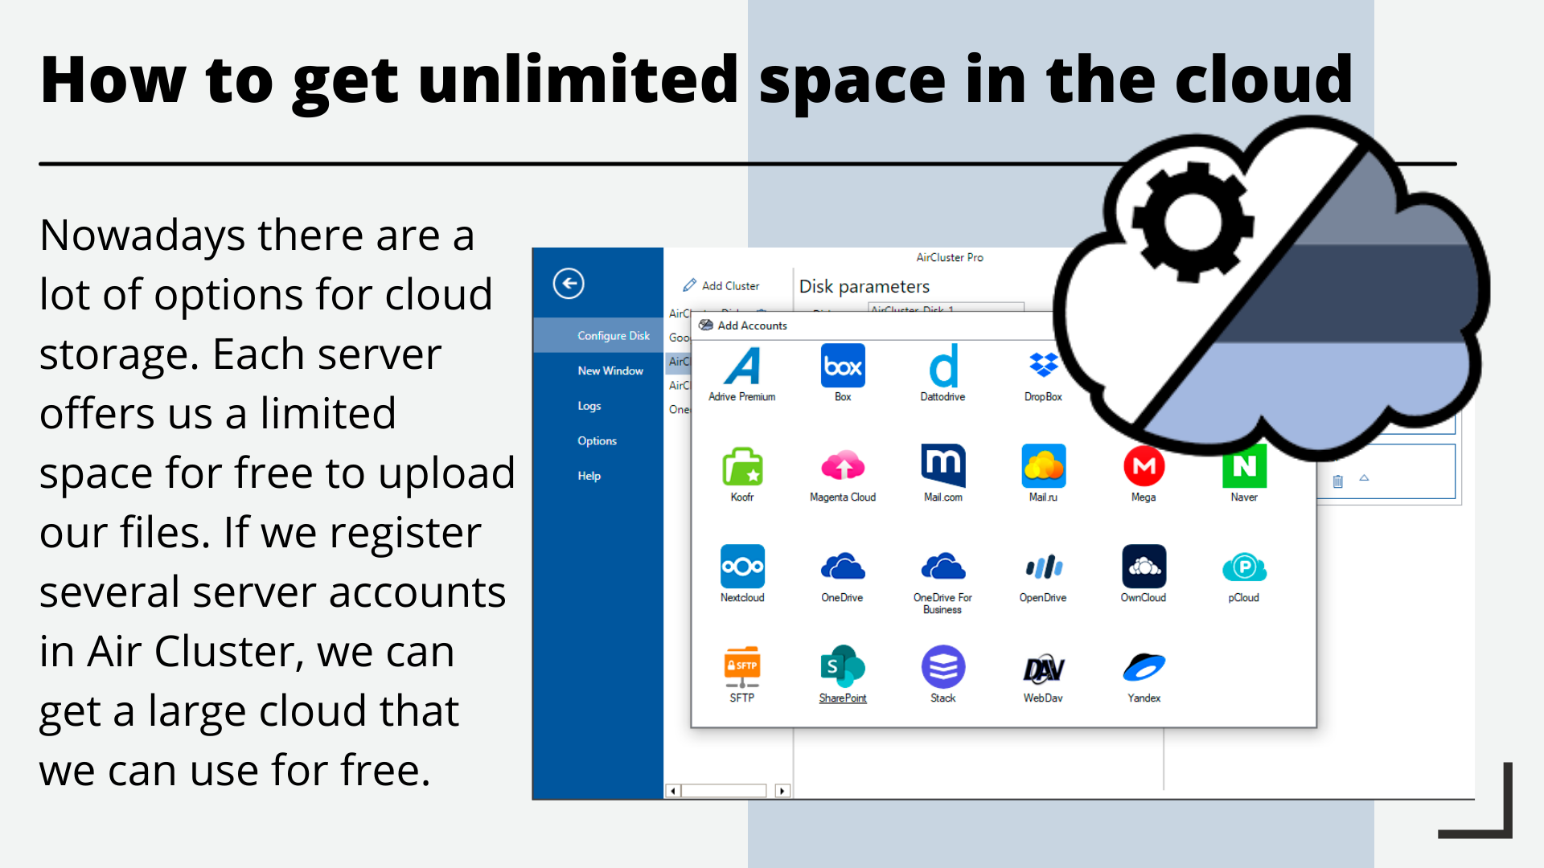Select the SFTP connection icon
The image size is (1544, 868).
(x=742, y=667)
